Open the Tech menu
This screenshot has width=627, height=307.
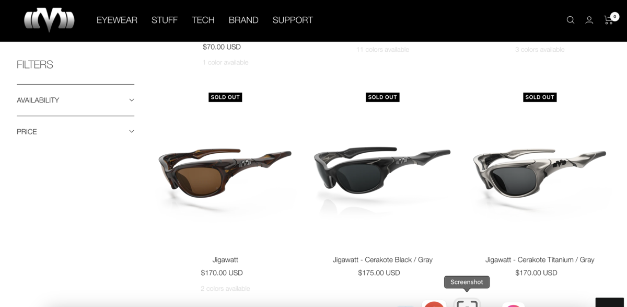203,20
